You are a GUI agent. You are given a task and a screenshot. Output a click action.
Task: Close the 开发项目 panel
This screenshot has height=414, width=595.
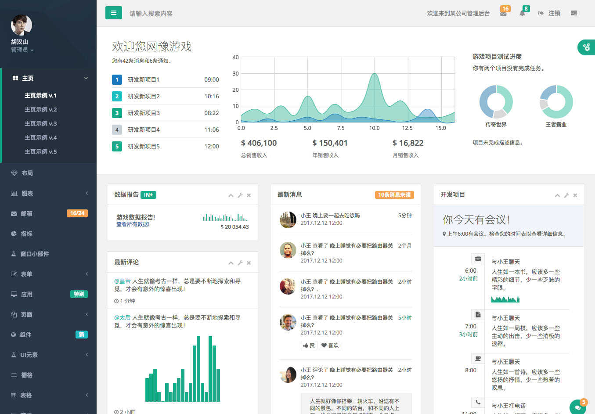pyautogui.click(x=575, y=195)
